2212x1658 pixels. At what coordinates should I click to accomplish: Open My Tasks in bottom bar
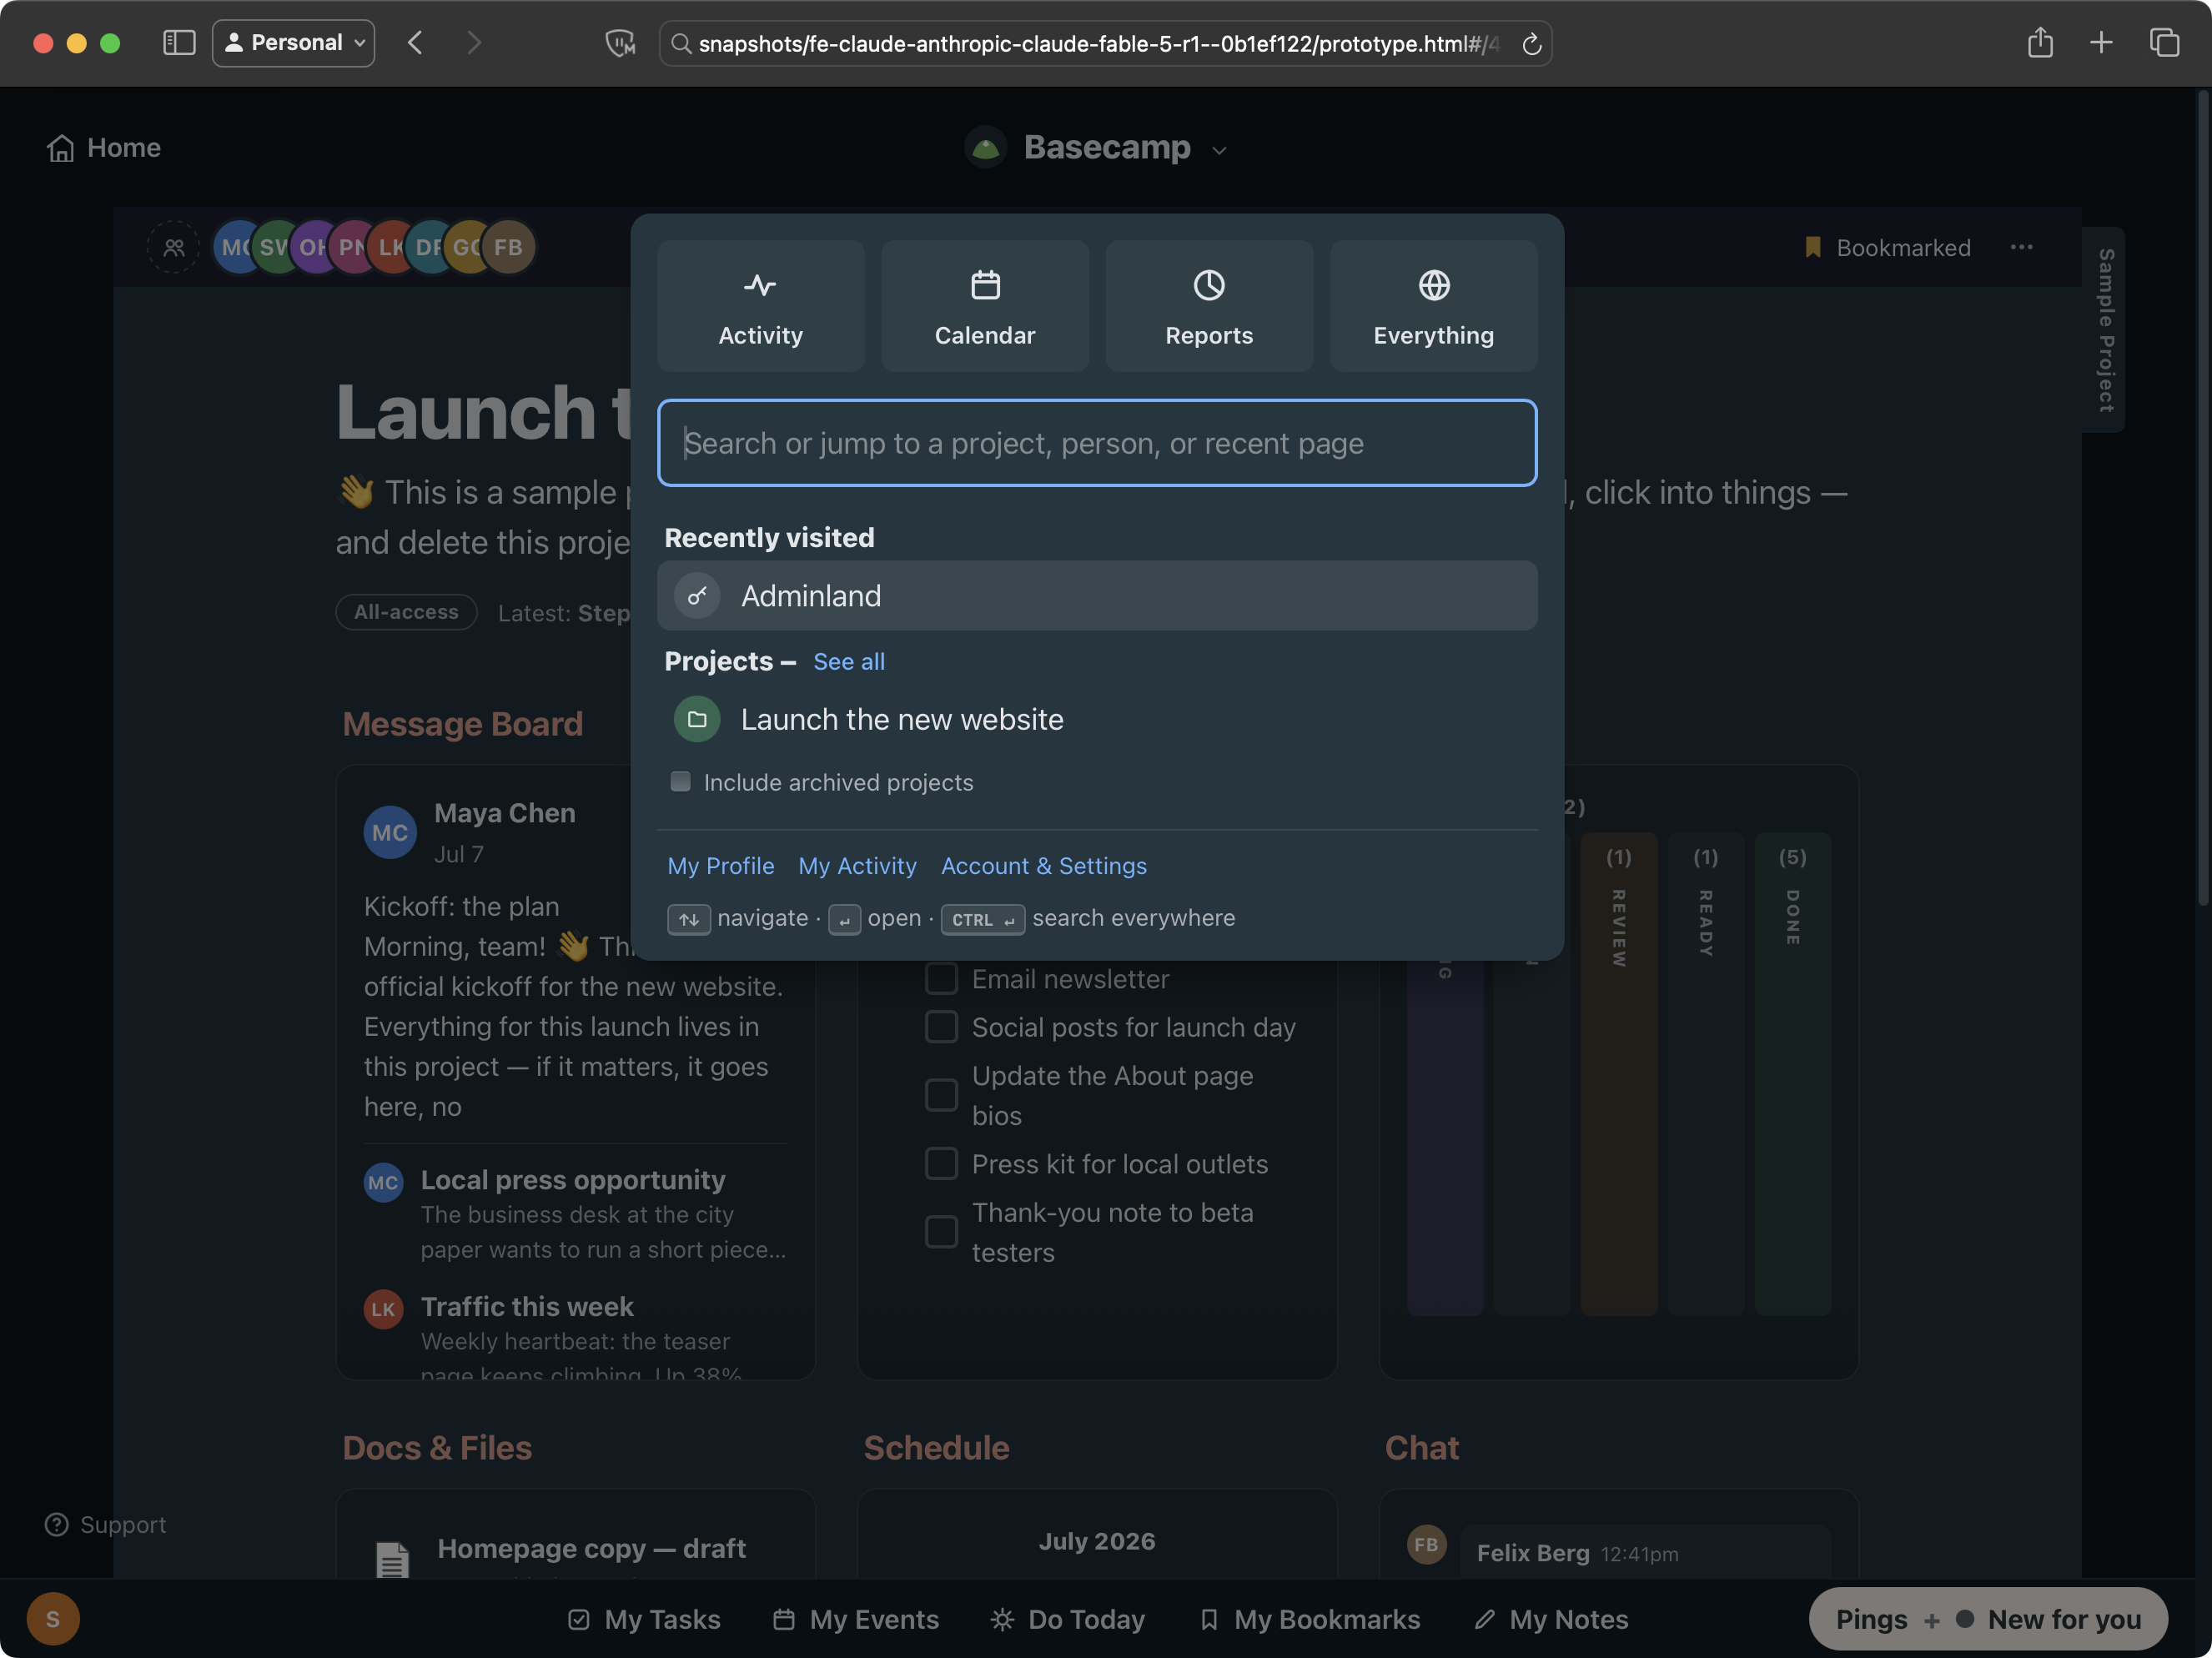tap(644, 1619)
